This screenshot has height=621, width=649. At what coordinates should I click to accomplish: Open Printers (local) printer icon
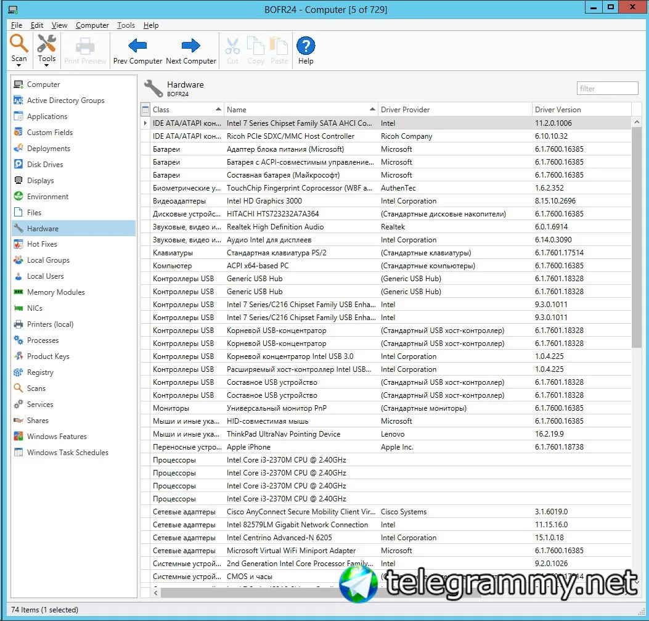18,324
